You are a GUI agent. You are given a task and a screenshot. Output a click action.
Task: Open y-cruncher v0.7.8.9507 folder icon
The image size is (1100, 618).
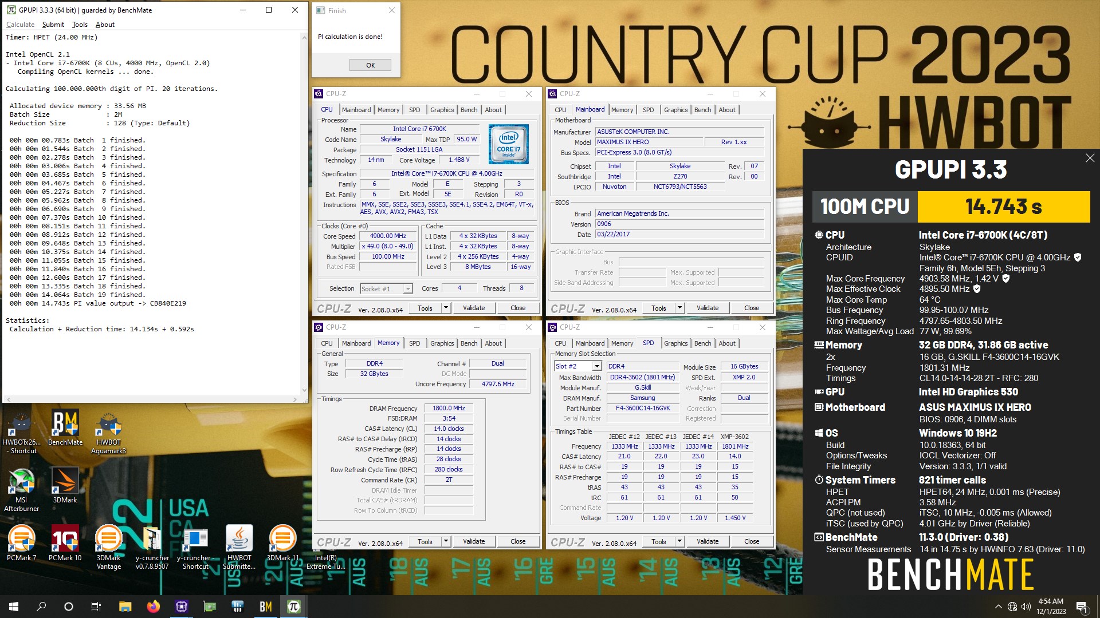click(152, 548)
